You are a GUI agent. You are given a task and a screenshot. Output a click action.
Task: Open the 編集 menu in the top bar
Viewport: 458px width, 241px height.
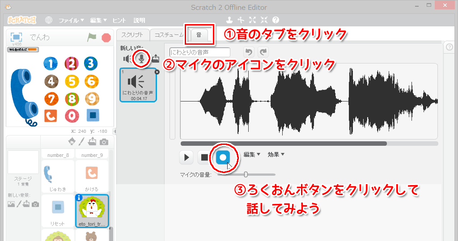(98, 20)
